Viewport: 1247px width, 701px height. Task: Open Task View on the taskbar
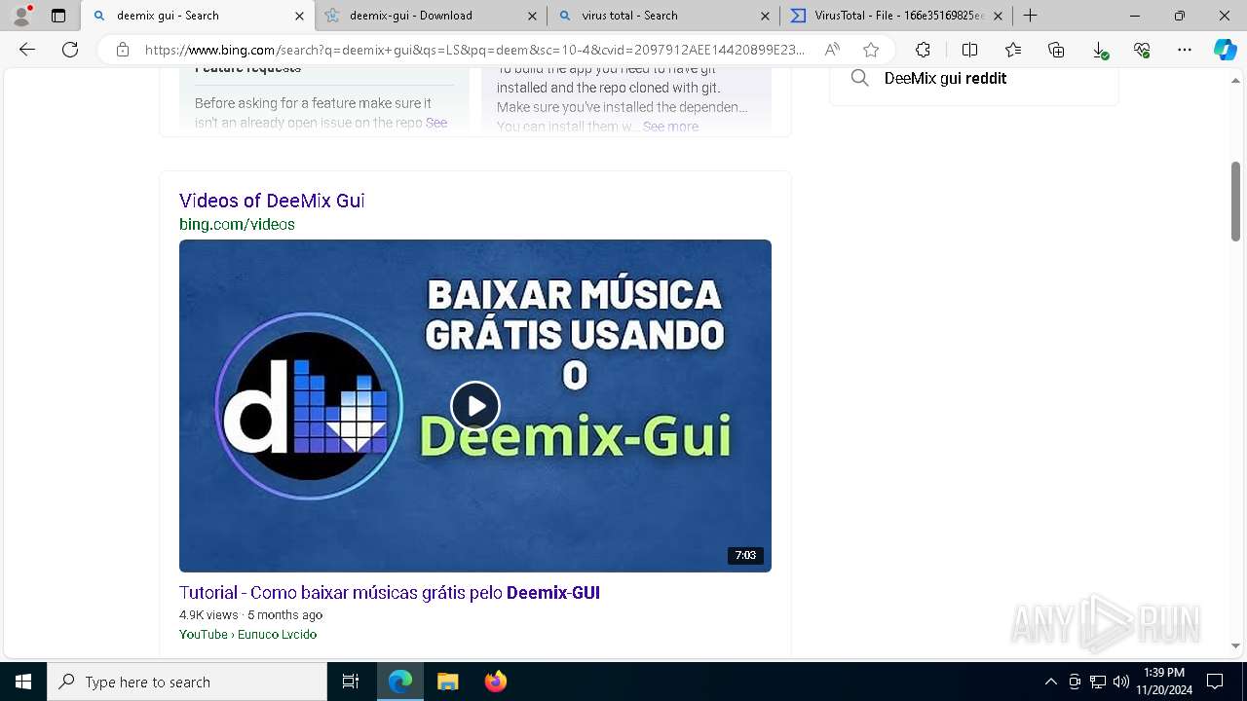point(351,682)
